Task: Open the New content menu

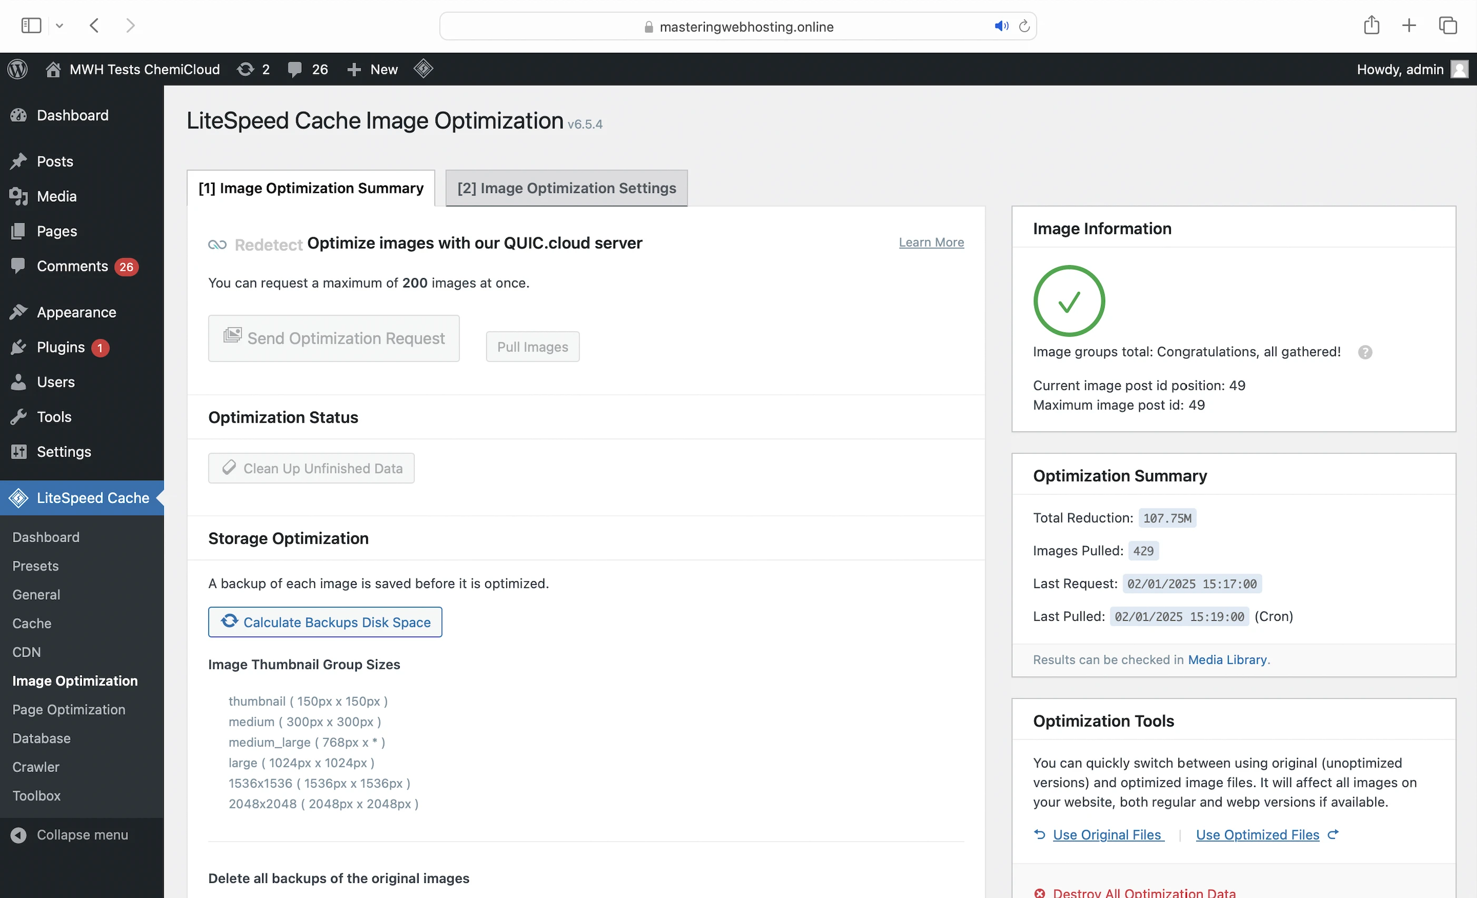Action: [x=372, y=69]
